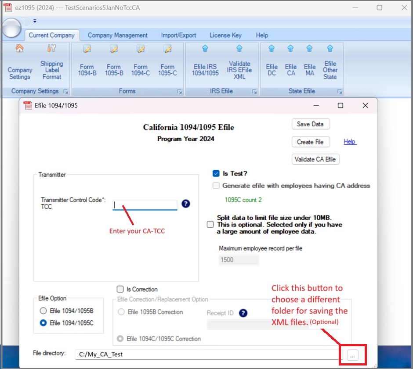
Task: Open the quick access toolbar dropdown arrow
Action: coord(35,21)
